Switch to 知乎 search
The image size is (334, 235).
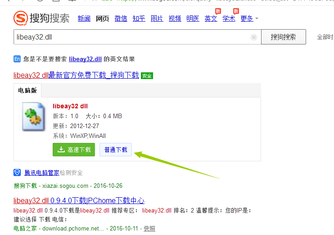point(139,18)
